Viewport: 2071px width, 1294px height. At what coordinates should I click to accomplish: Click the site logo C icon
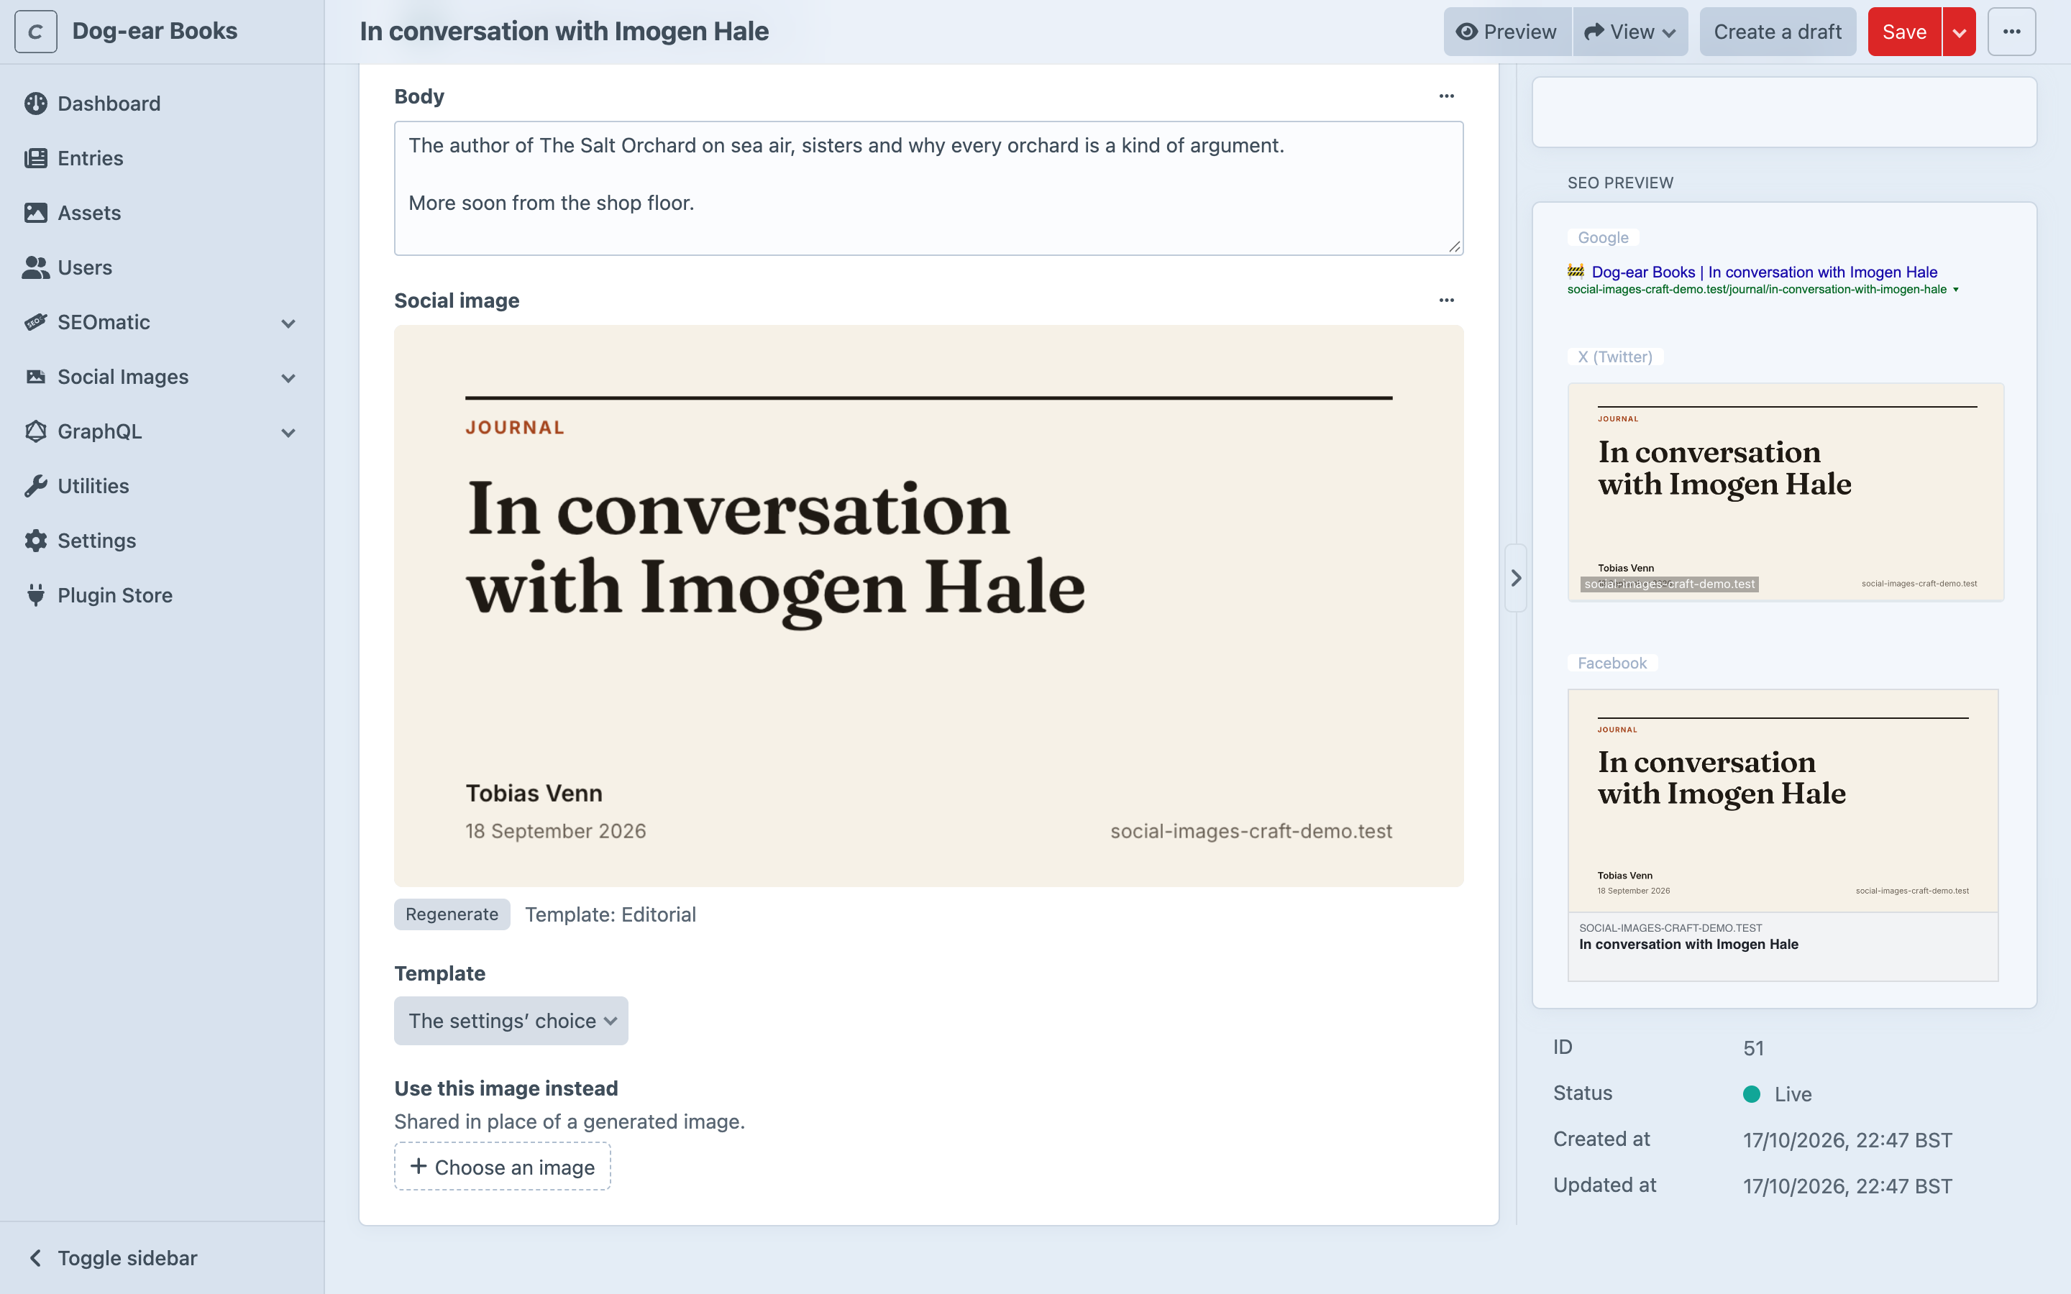(x=36, y=32)
